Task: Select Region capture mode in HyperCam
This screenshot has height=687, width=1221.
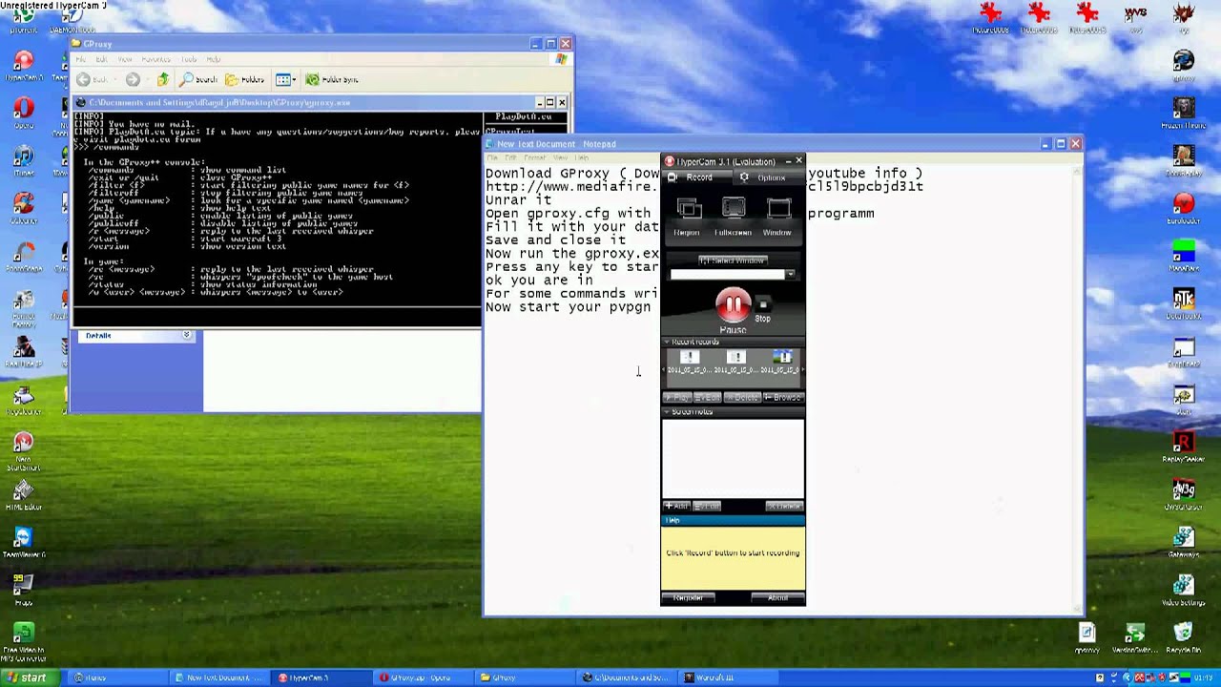Action: pyautogui.click(x=687, y=217)
